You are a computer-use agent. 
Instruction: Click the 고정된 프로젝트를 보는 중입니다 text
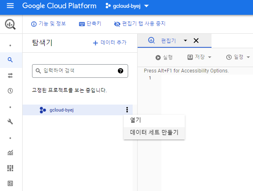click(69, 90)
